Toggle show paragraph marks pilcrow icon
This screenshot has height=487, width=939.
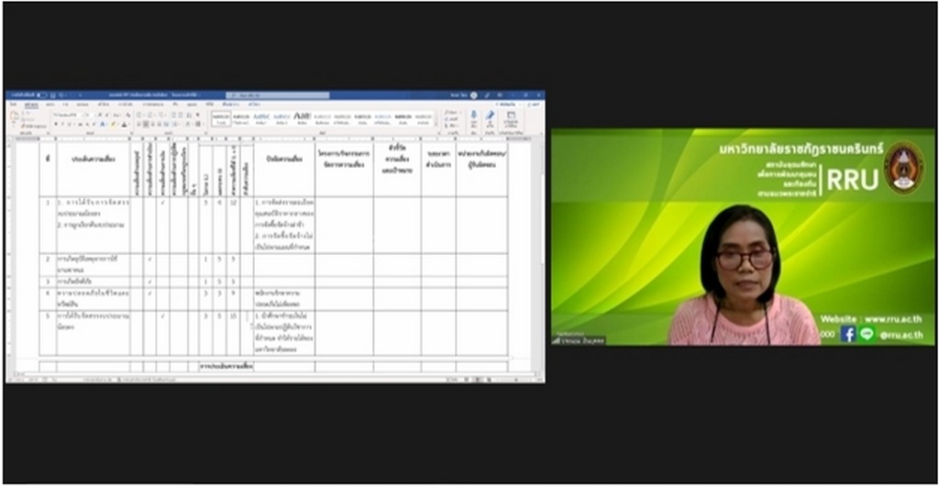click(x=197, y=115)
